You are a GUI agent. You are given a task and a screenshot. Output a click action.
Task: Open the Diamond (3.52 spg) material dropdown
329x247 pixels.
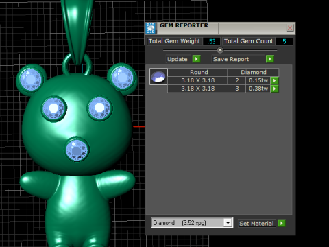click(228, 223)
